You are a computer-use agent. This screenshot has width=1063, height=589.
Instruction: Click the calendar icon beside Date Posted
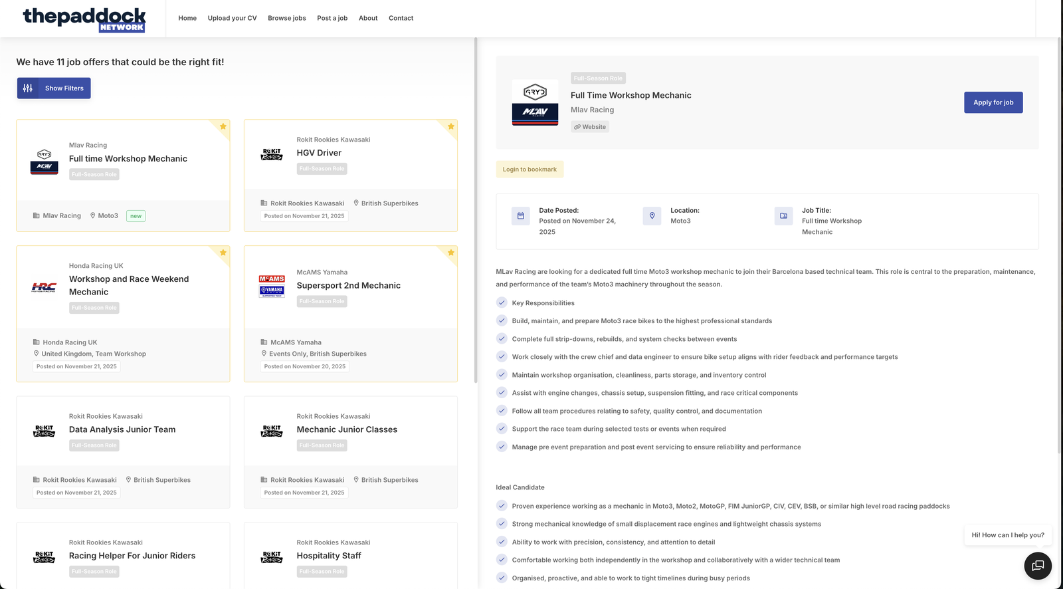(521, 216)
